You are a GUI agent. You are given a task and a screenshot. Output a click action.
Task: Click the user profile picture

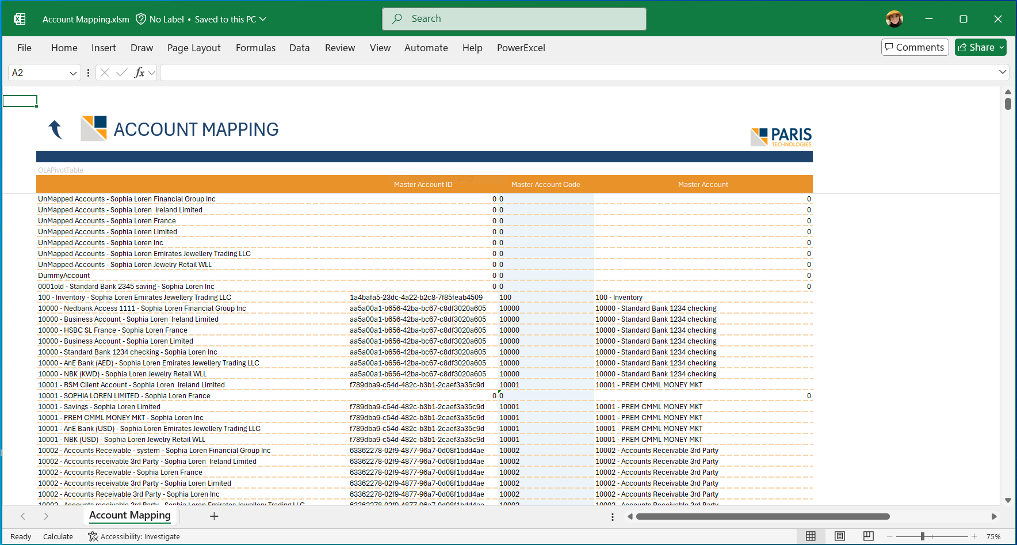(894, 19)
